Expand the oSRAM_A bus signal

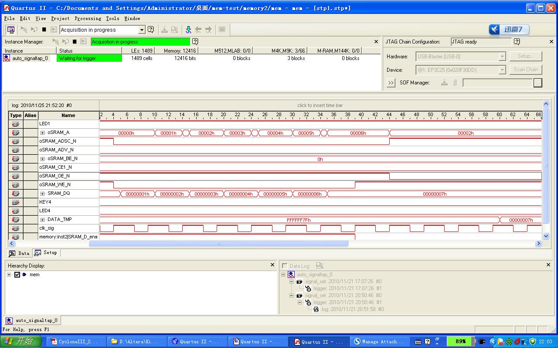coord(43,133)
